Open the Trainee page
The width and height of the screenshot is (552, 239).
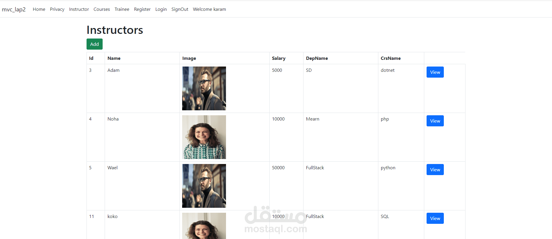coord(122,9)
